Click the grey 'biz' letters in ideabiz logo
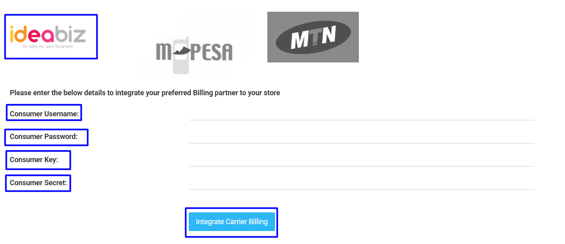Image resolution: width=565 pixels, height=244 pixels. click(x=70, y=34)
